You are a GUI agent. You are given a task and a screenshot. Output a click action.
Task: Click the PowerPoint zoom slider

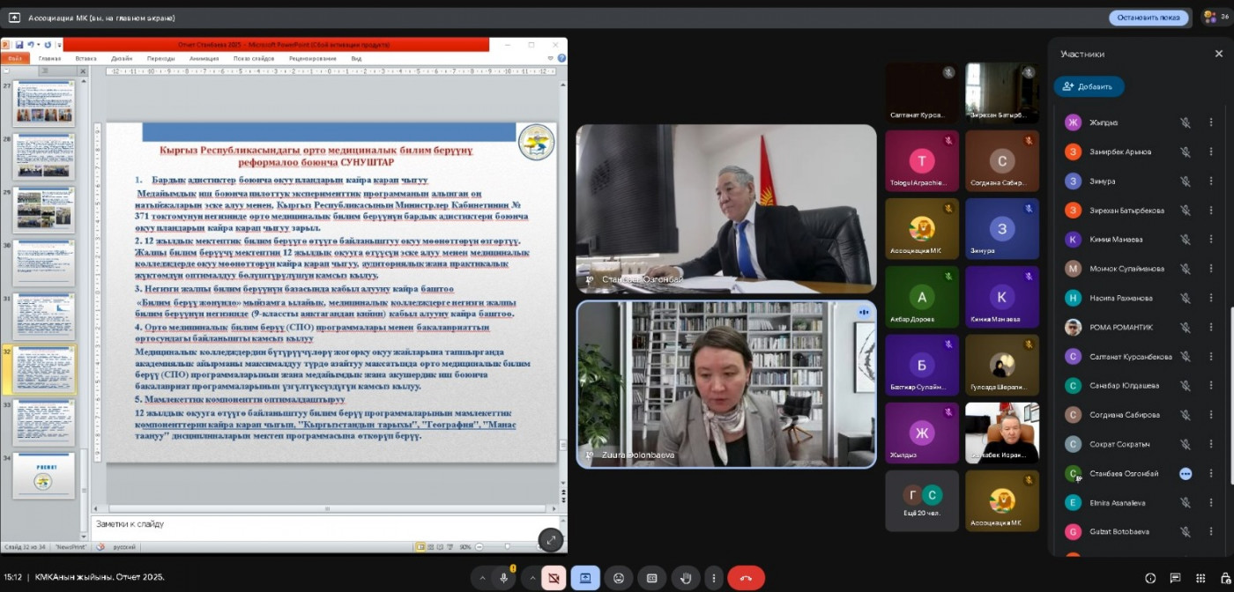tap(506, 547)
